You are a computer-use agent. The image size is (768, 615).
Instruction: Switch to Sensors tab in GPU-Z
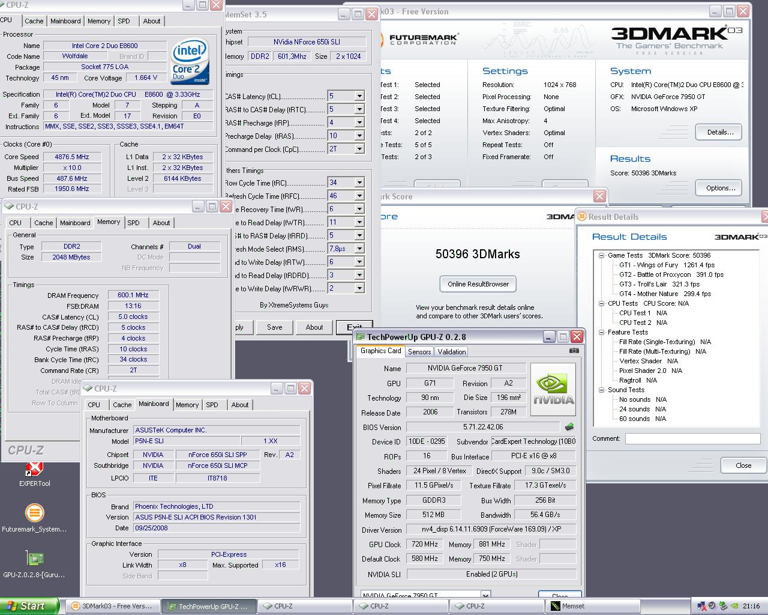pos(419,352)
